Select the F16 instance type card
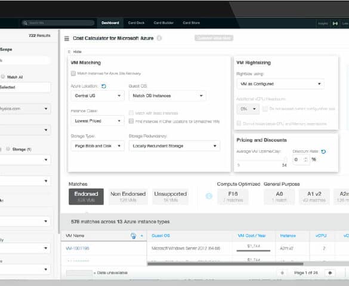This screenshot has height=286, width=349. (233, 196)
